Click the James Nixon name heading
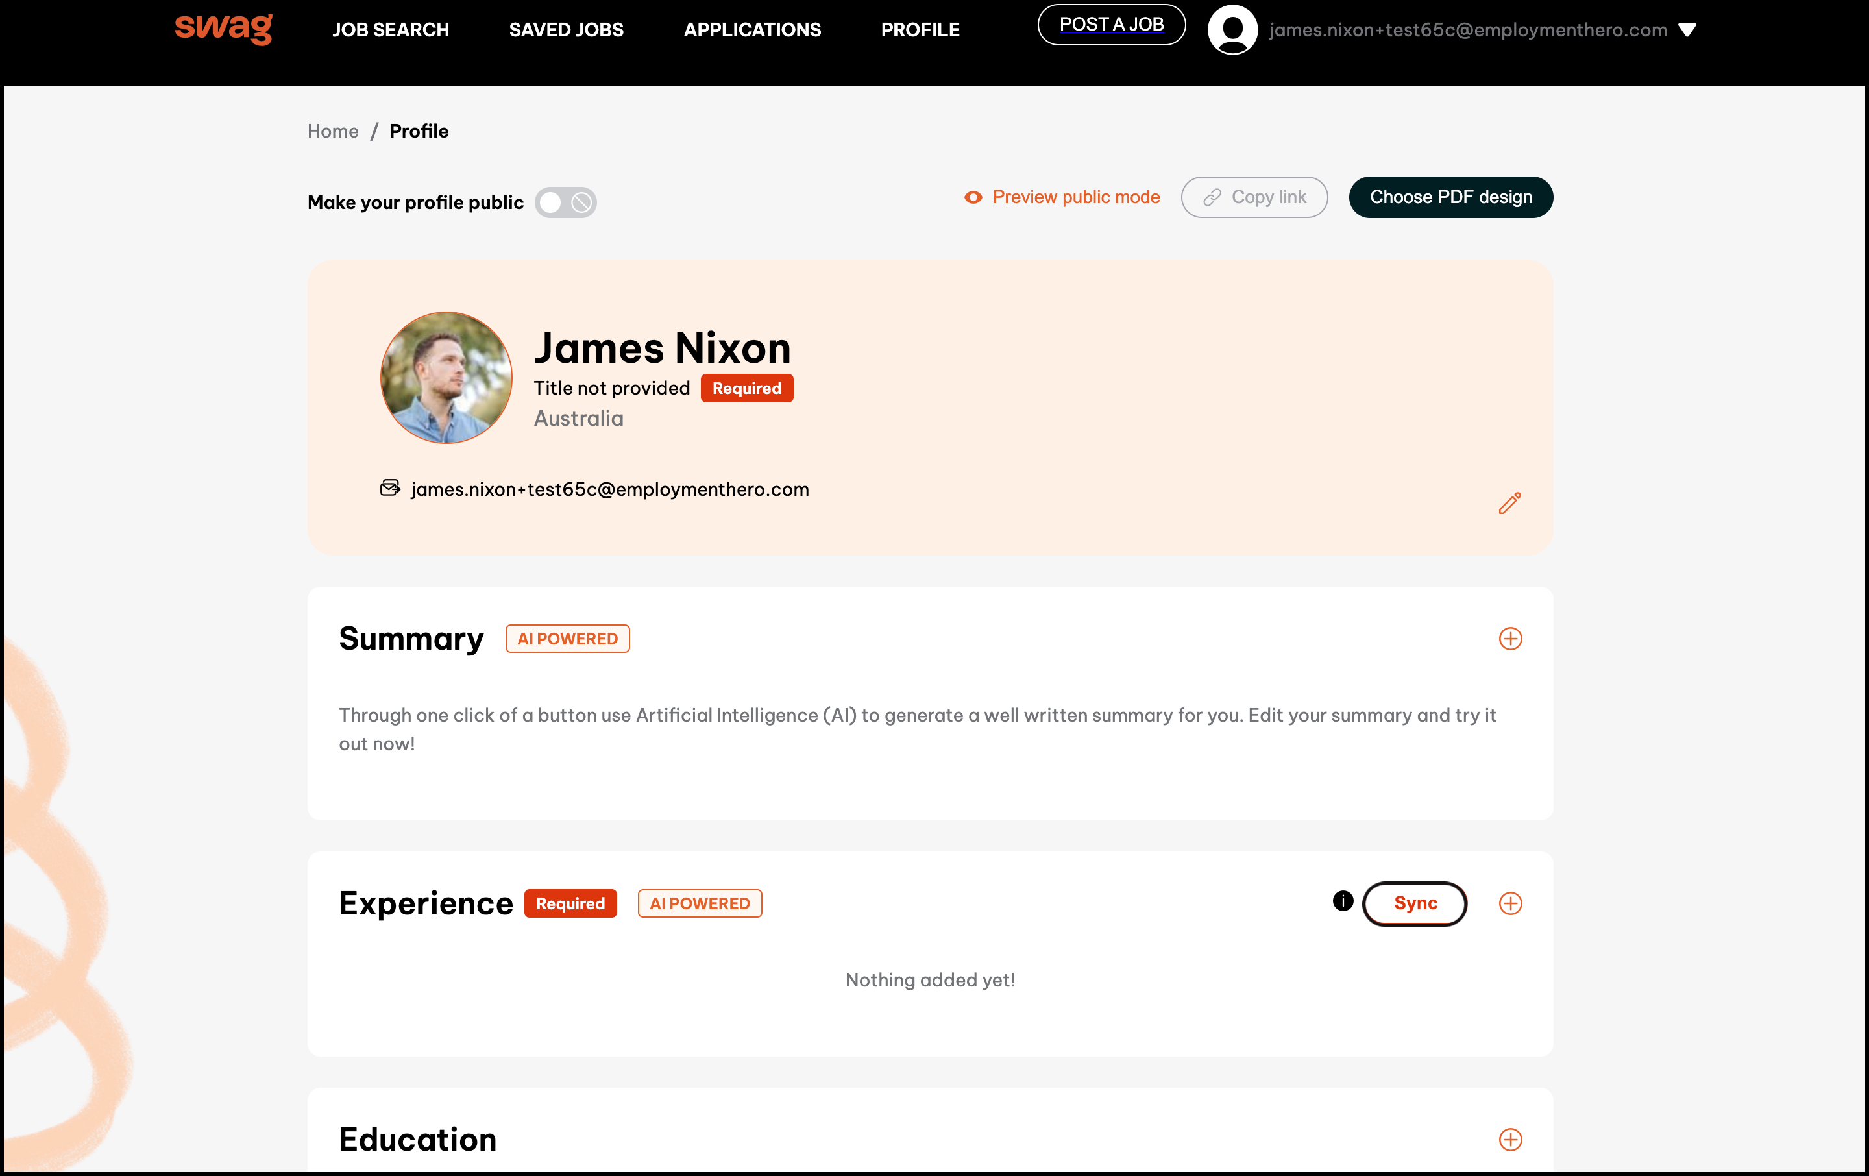This screenshot has width=1869, height=1176. coord(662,348)
